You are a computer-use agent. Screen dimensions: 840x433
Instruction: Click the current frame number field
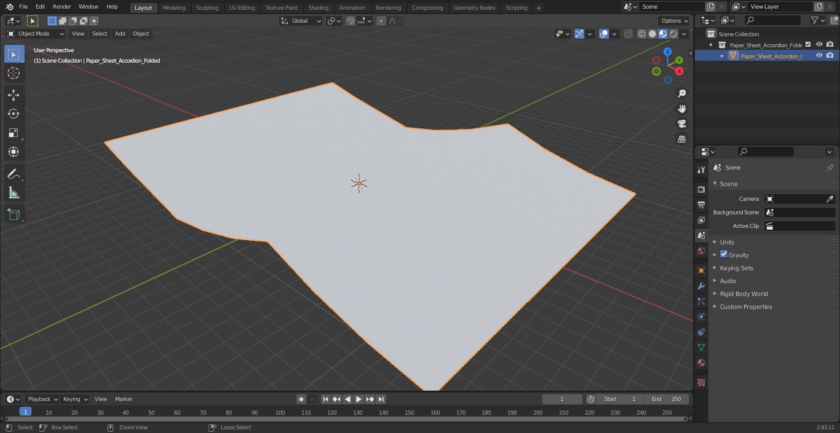(561, 399)
